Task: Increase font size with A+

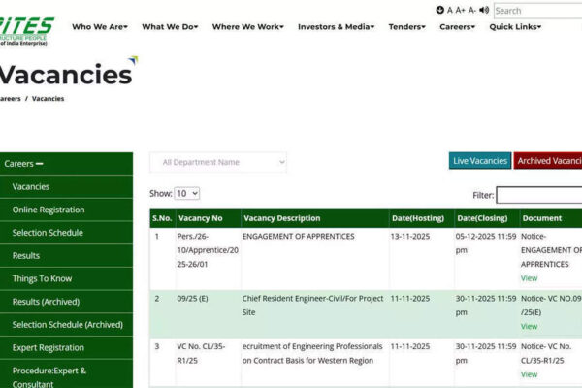Action: (x=460, y=11)
